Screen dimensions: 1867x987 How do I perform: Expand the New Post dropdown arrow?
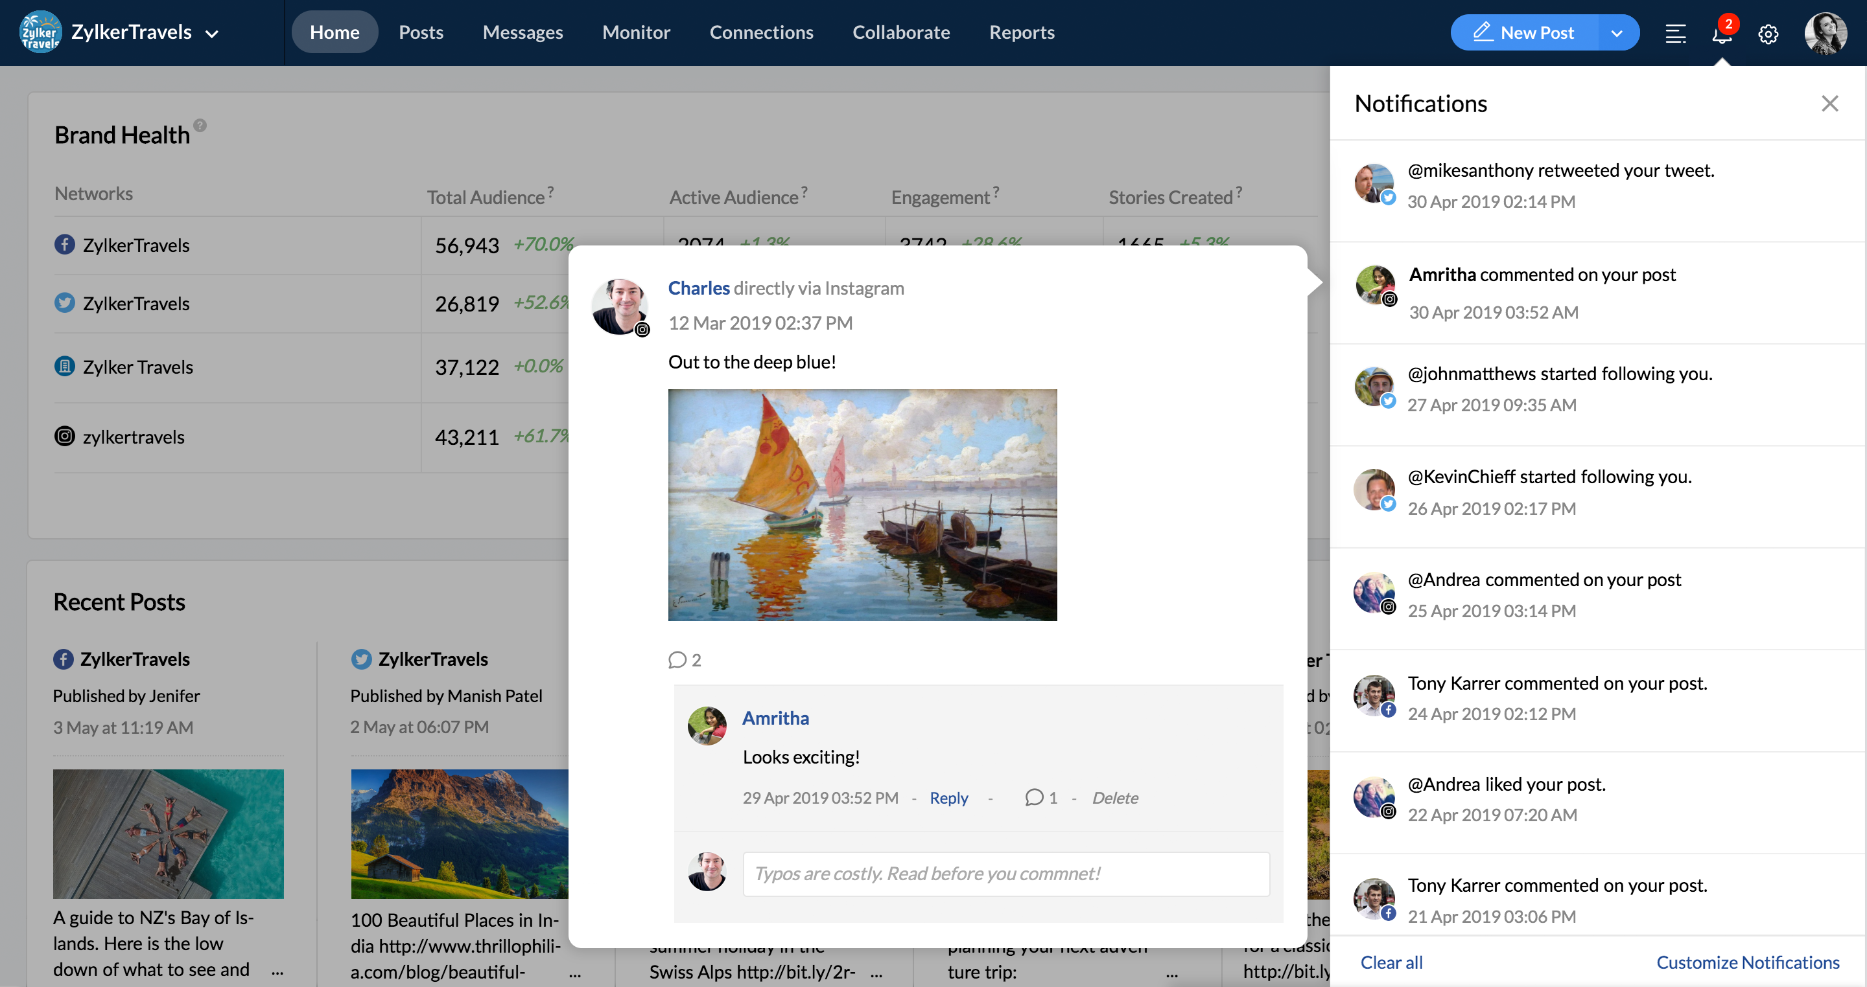(x=1616, y=33)
